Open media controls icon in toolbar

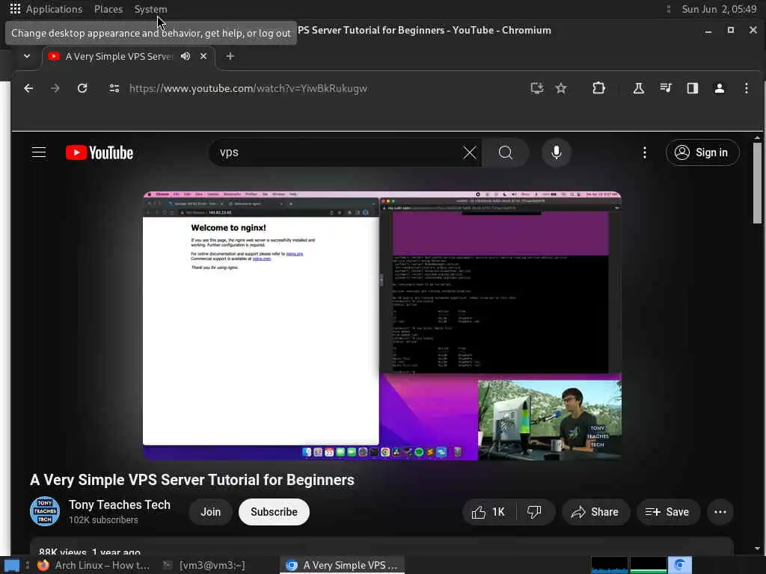click(x=665, y=88)
